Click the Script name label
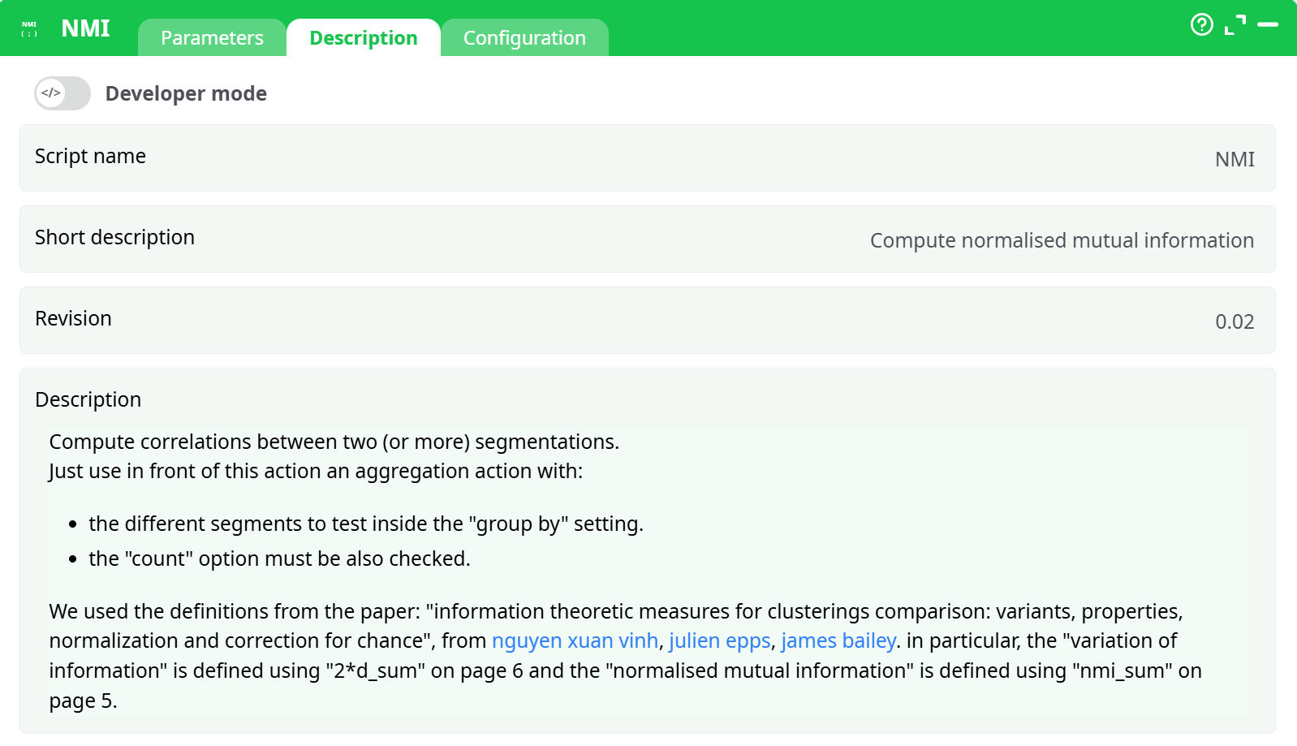This screenshot has height=746, width=1297. click(90, 157)
